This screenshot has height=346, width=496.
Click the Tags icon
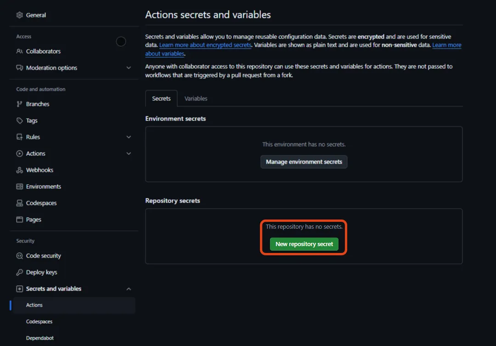pyautogui.click(x=19, y=120)
